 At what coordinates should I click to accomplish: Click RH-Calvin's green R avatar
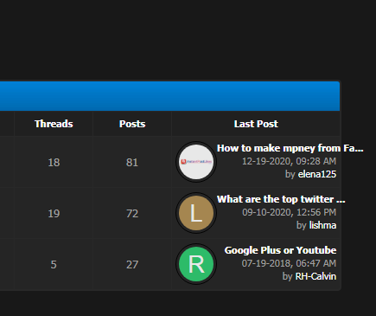click(x=196, y=264)
